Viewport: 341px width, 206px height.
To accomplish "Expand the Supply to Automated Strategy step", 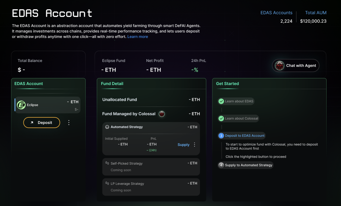I will coord(248,165).
